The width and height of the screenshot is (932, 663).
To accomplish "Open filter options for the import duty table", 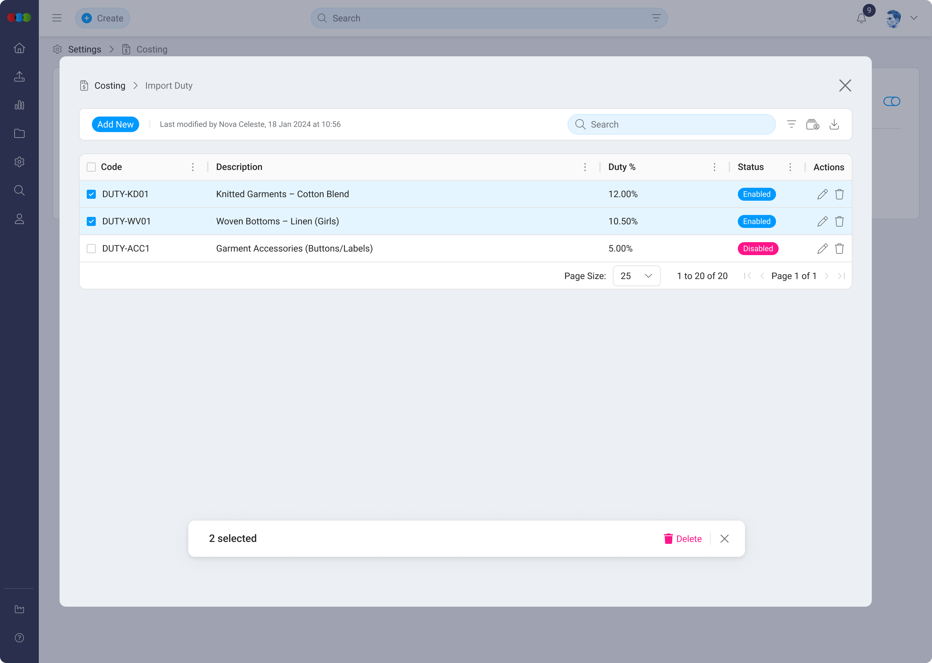I will click(792, 124).
